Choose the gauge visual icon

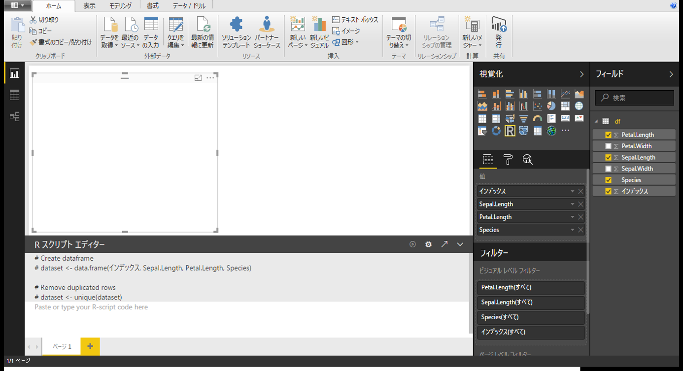coord(538,118)
